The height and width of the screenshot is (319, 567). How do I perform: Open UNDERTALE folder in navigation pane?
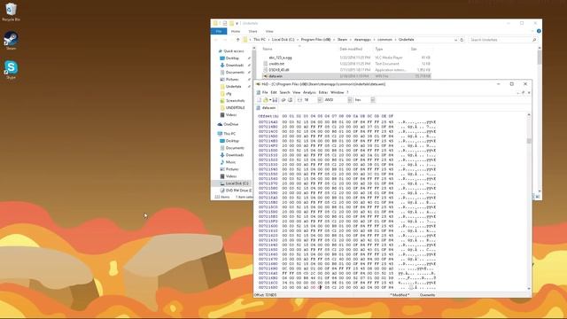(x=235, y=108)
